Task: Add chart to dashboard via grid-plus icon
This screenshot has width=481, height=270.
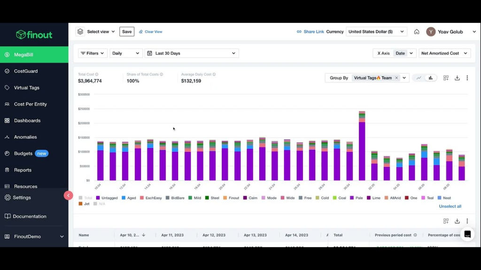Action: (445, 78)
